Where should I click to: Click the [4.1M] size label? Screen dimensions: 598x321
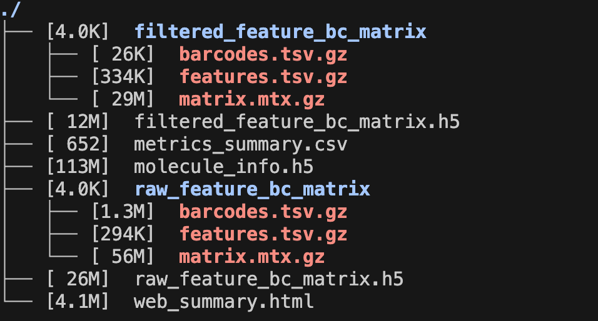[78, 302]
